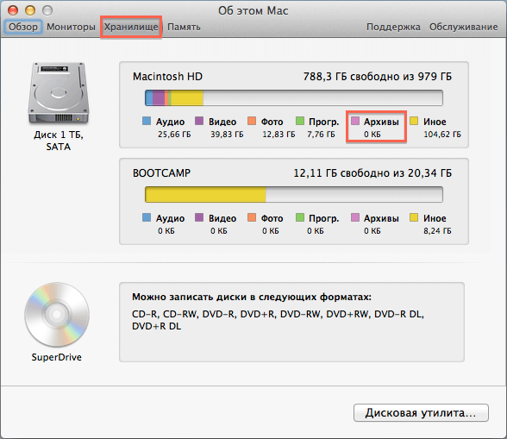Viewport: 507px width, 439px height.
Task: Open the Обслуживание section
Action: coord(463,27)
